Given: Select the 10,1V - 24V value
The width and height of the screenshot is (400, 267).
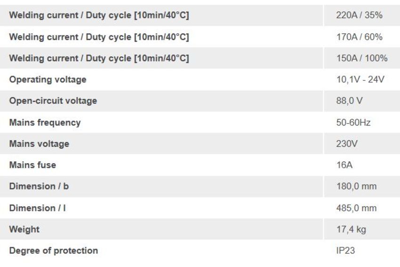Looking at the screenshot, I should click(360, 79).
